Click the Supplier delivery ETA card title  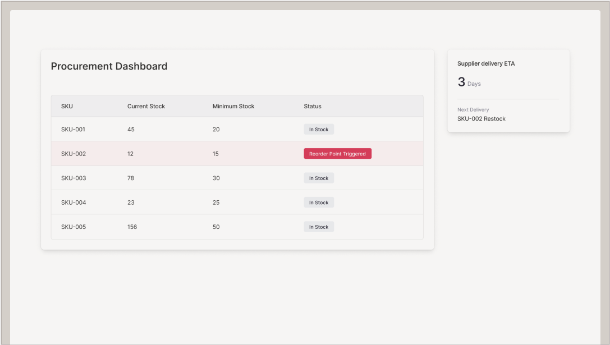point(486,64)
